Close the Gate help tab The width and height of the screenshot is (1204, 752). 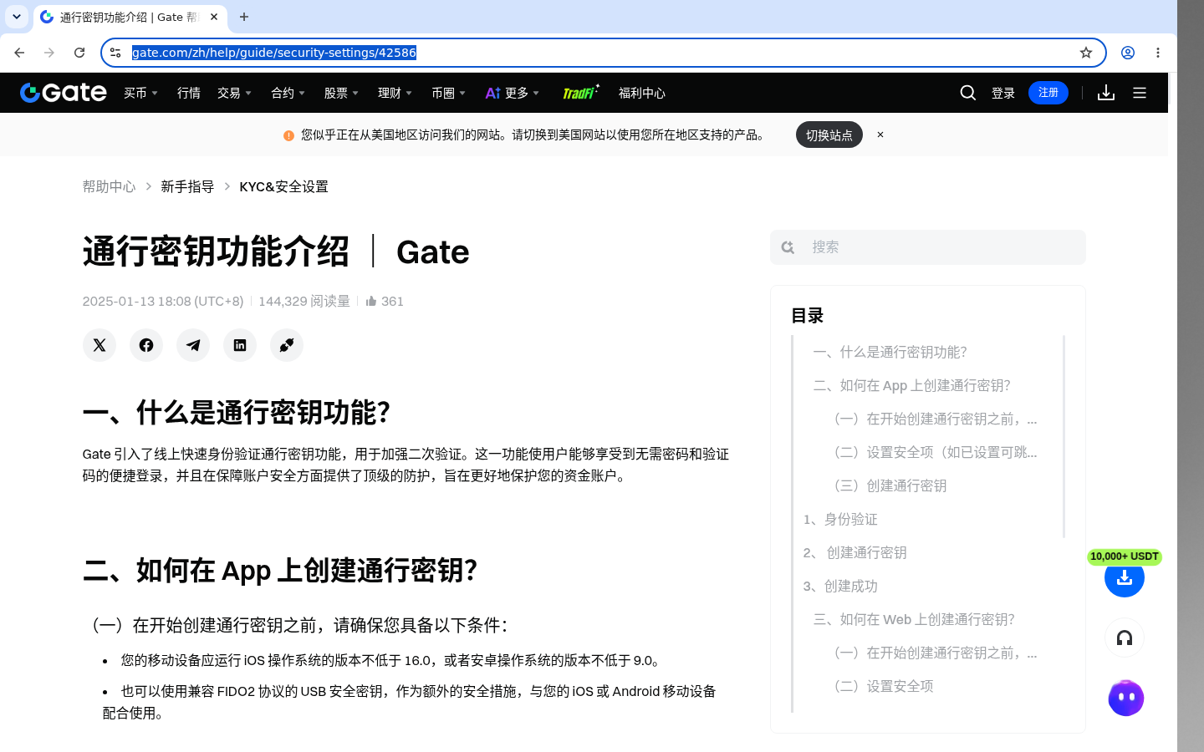click(x=214, y=17)
